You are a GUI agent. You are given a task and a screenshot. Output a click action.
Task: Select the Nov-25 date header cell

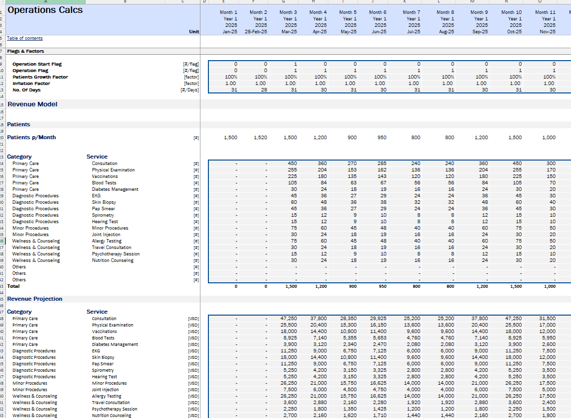547,32
